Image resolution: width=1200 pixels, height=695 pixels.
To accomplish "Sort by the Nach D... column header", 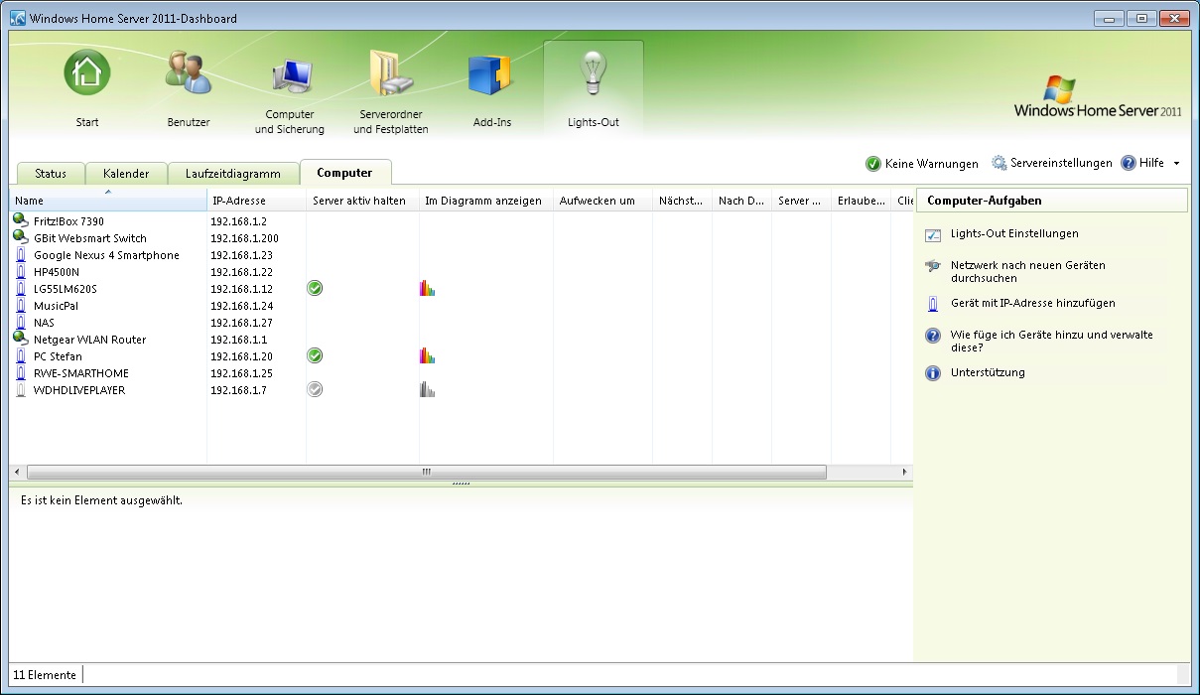I will click(x=741, y=201).
